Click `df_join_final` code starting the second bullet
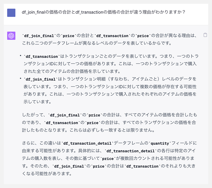This screenshot has width=212, height=188. pos(41,79)
